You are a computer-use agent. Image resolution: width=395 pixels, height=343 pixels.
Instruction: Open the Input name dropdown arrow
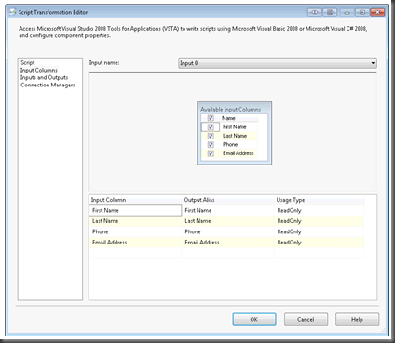[x=373, y=63]
